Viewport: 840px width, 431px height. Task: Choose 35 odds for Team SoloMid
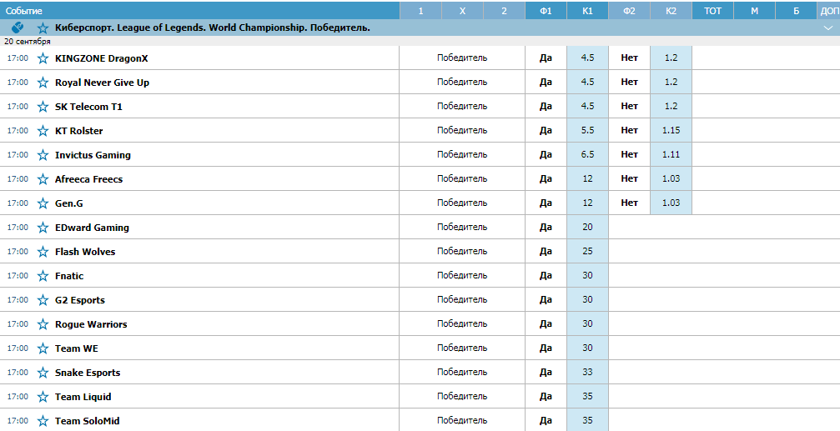(588, 420)
